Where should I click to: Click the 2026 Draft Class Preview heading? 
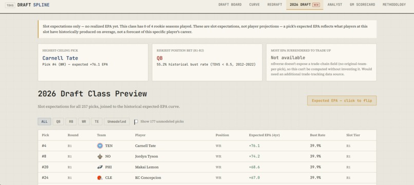(92, 94)
